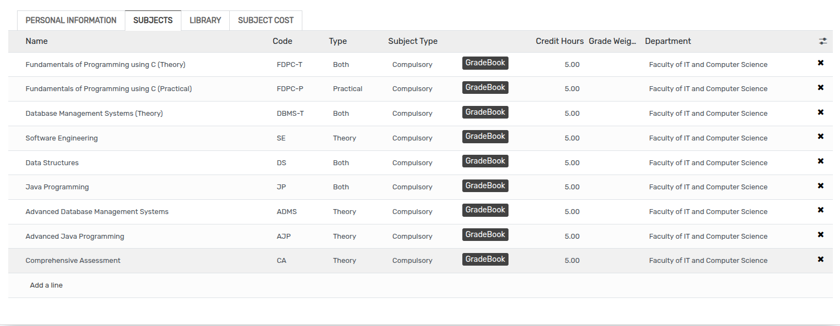The height and width of the screenshot is (326, 840).
Task: Click the Java Programming name cell
Action: [57, 187]
